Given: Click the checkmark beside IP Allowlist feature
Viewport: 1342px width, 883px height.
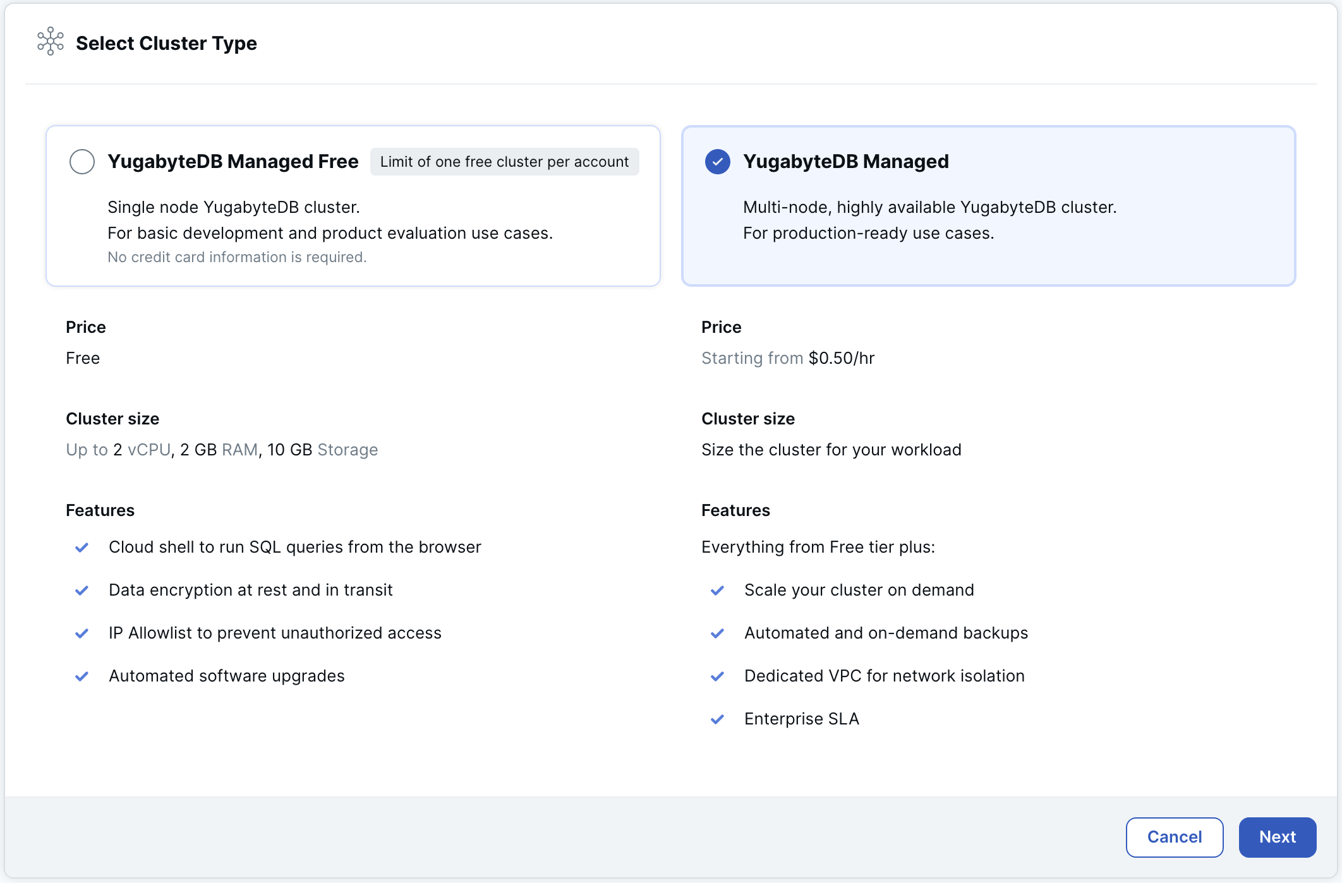Looking at the screenshot, I should click(x=82, y=633).
